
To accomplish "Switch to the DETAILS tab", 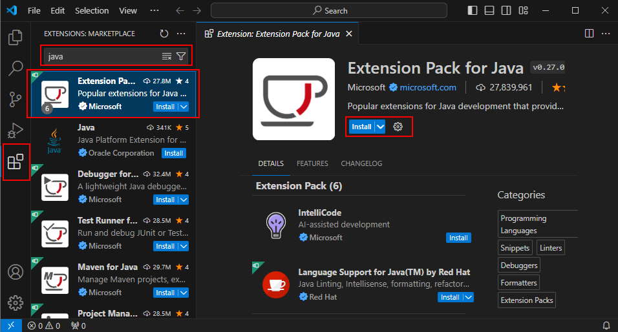I will [x=271, y=163].
